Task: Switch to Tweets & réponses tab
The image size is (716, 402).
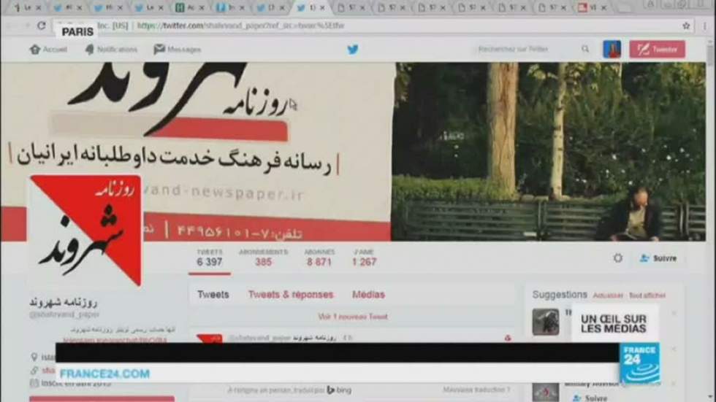Action: [x=290, y=295]
